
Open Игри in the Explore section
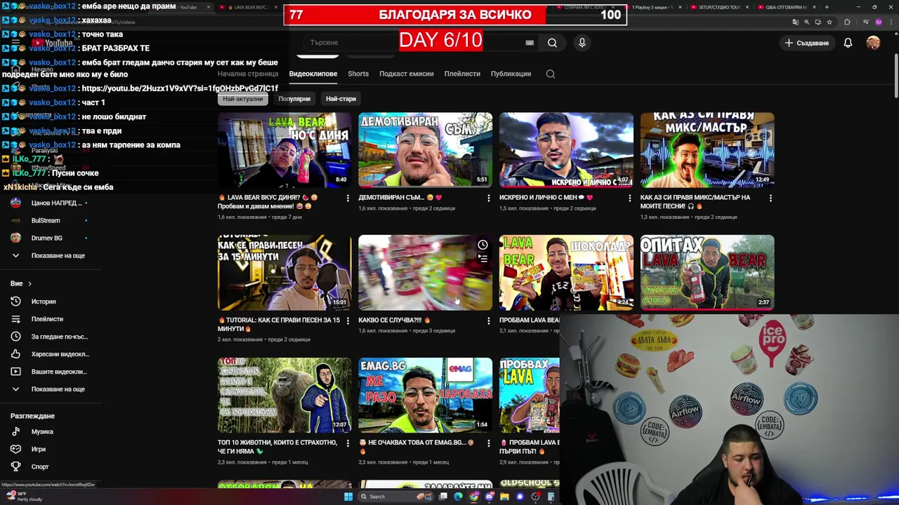(38, 450)
